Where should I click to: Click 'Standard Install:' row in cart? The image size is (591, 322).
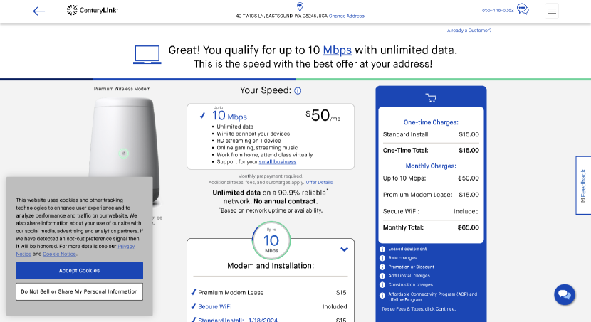click(x=431, y=134)
